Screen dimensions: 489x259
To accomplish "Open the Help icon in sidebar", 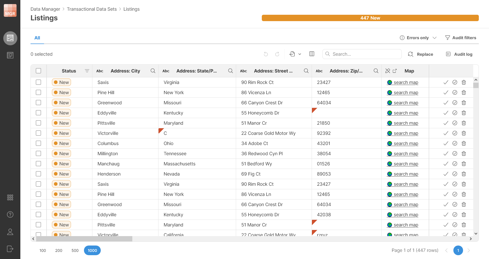I will 10,214.
